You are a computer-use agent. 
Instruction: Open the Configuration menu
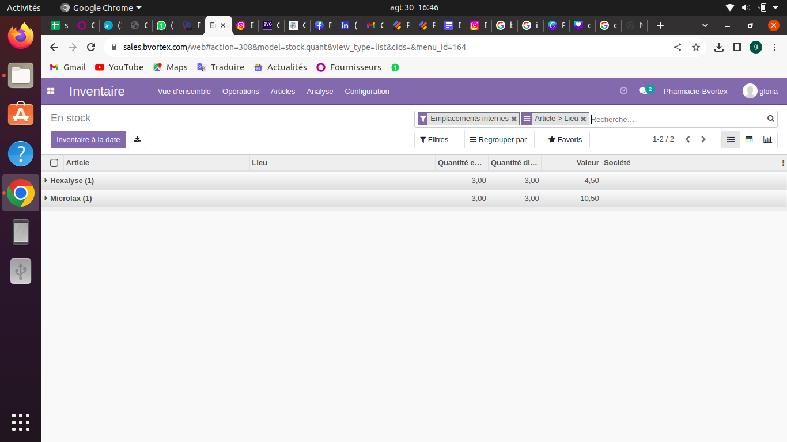(366, 91)
